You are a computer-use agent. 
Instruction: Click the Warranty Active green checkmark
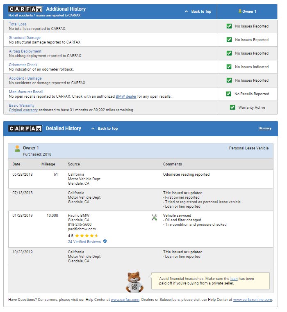click(232, 108)
